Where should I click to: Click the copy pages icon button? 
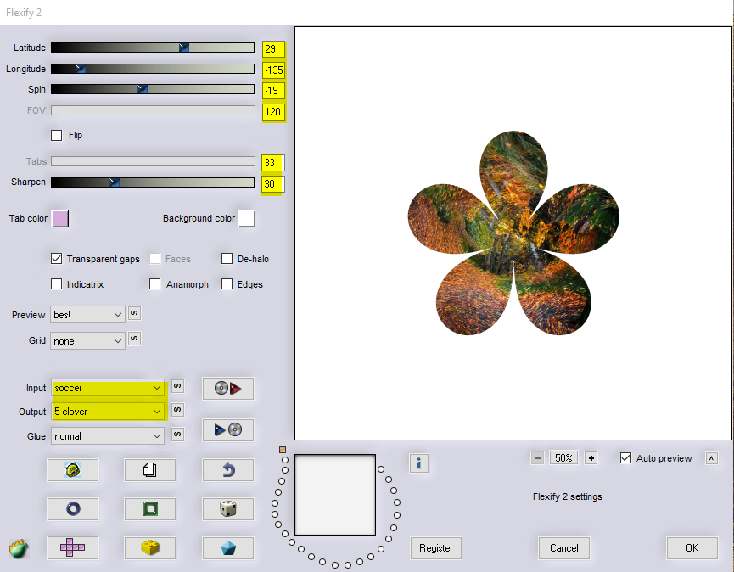click(x=150, y=469)
